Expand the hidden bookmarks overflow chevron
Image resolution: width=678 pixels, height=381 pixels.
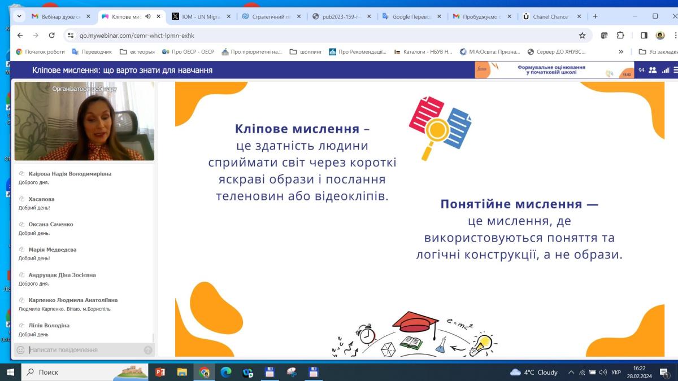[x=621, y=51]
